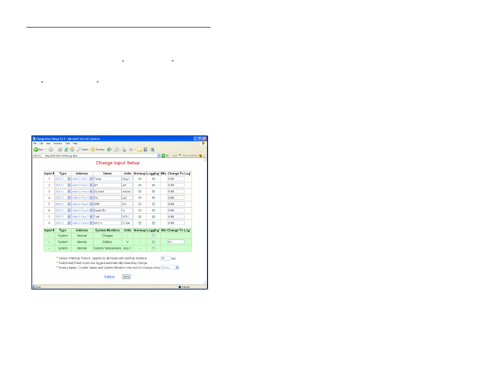This screenshot has width=477, height=369.
Task: Click Min Change To Log field for Battery
Action: click(x=176, y=242)
